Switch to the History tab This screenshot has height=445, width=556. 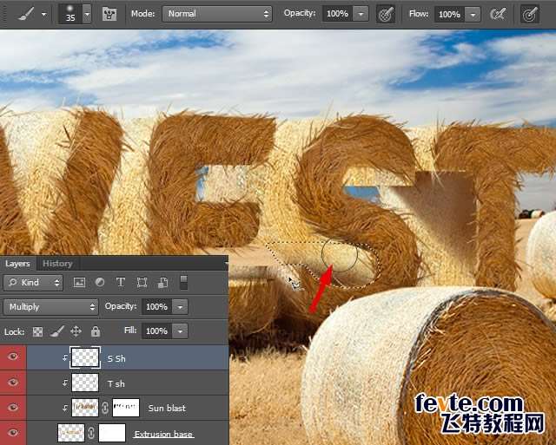pos(57,264)
